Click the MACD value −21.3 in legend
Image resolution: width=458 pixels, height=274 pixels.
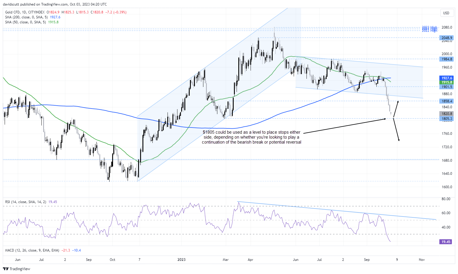66,250
